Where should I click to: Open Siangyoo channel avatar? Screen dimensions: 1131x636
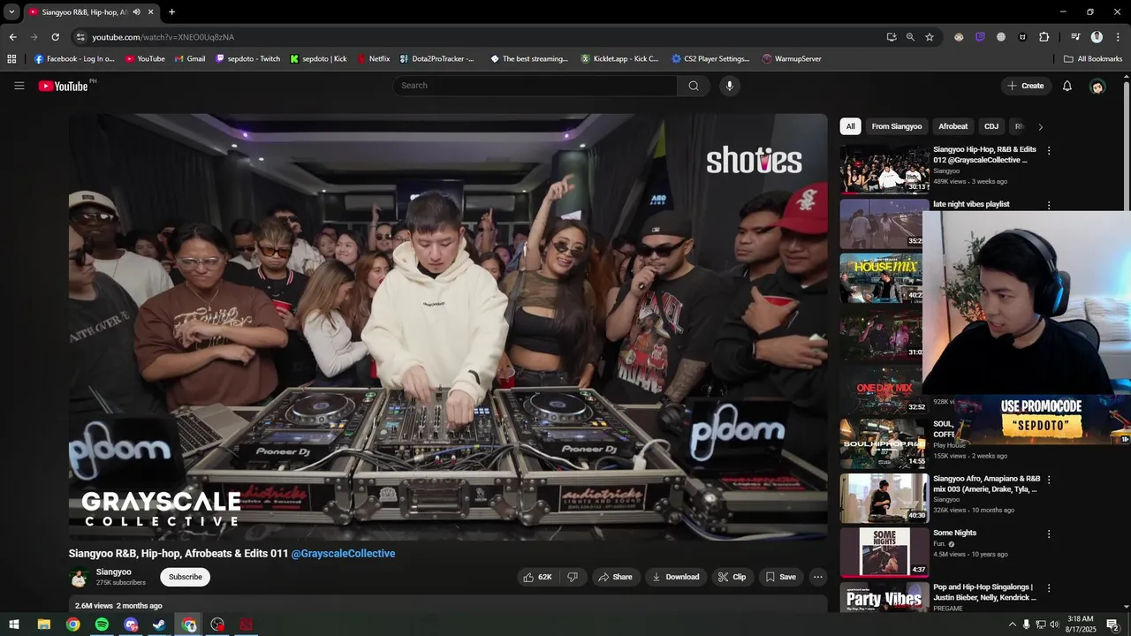coord(79,578)
